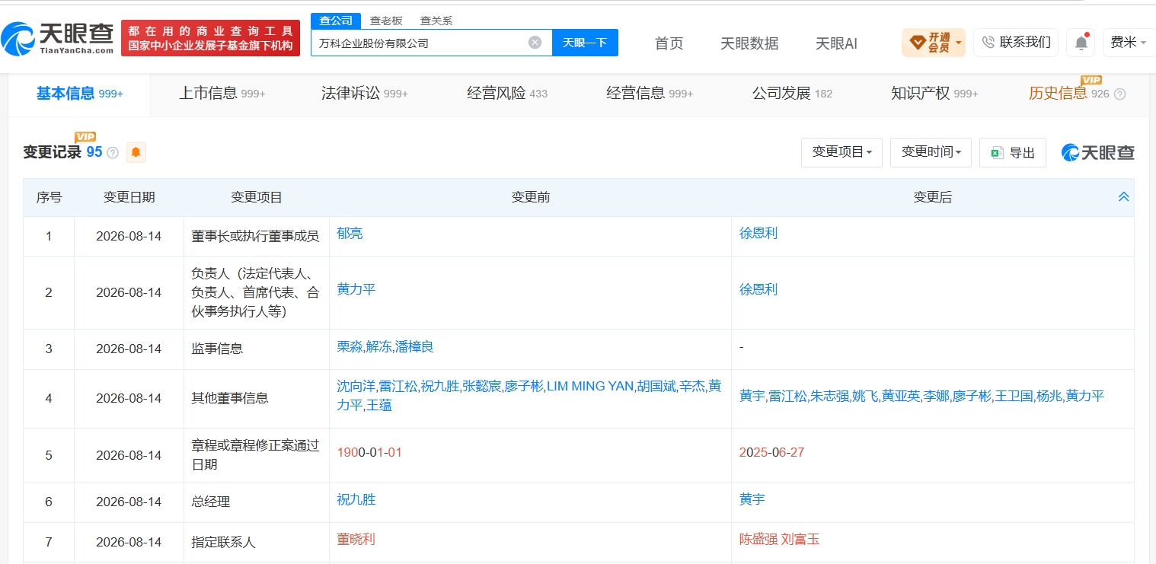Screen dimensions: 1156x564
Task: Open the 王蕴 director link
Action: coord(378,406)
